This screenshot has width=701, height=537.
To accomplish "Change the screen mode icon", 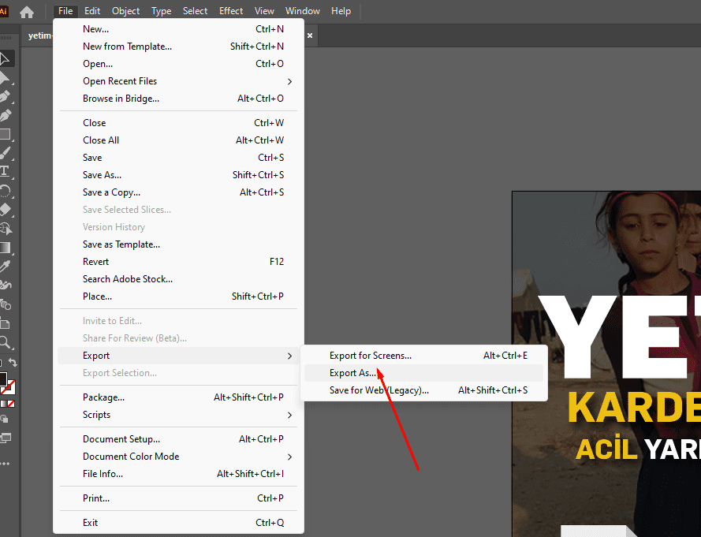I will pos(6,438).
